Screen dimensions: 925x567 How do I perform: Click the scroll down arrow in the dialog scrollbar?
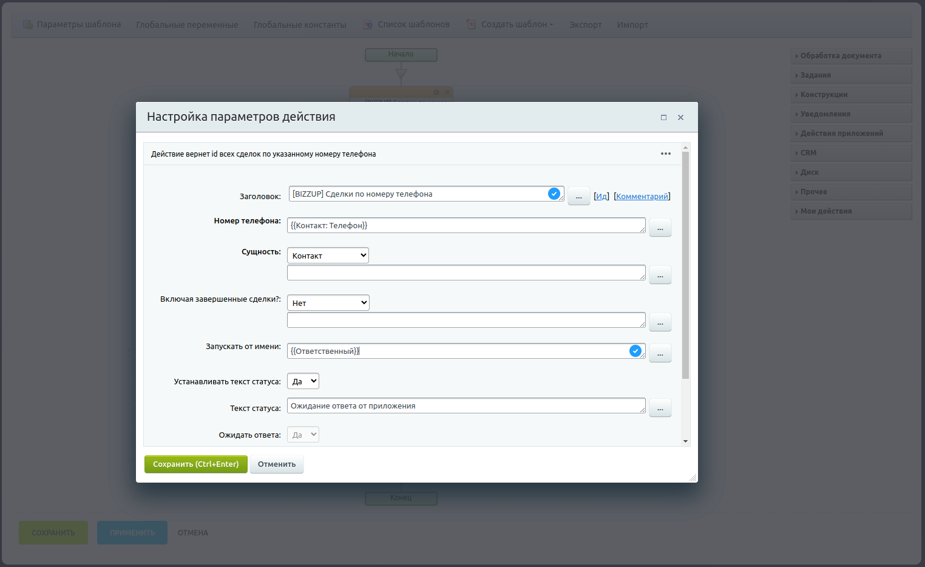point(685,441)
